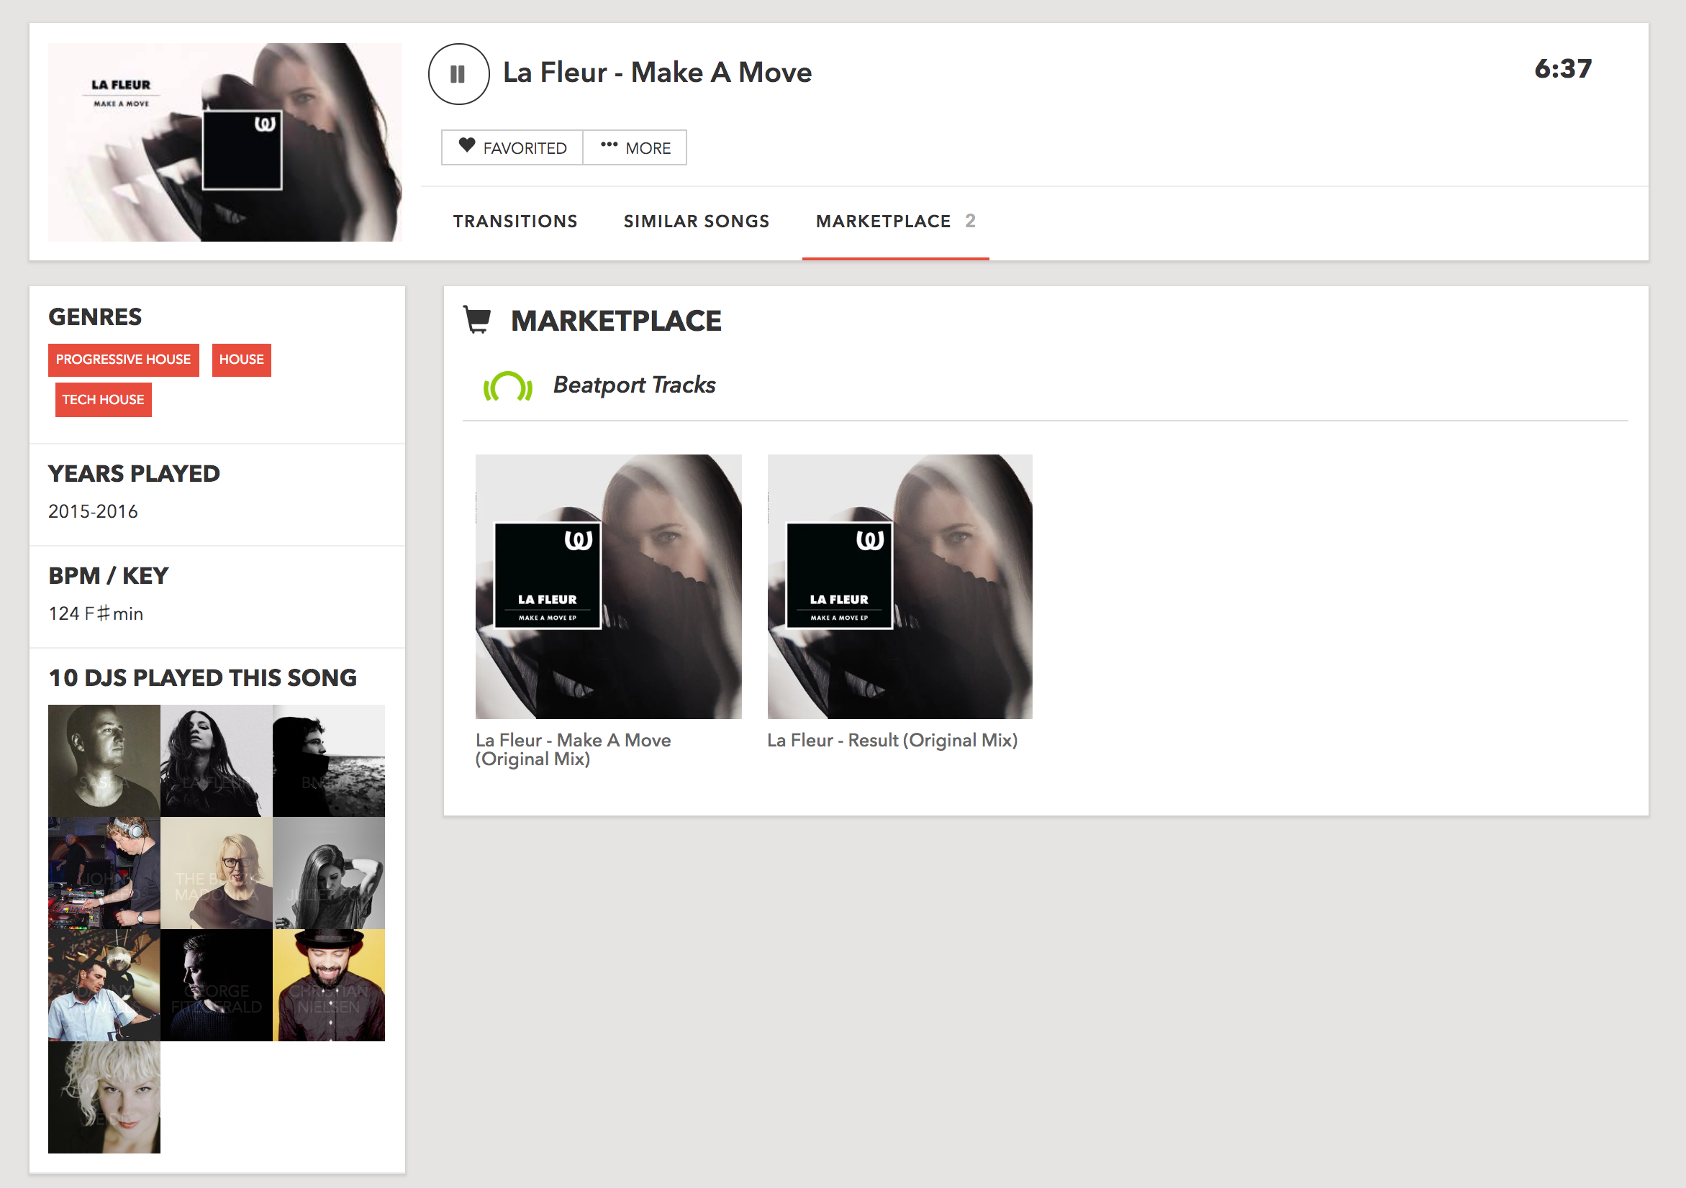The width and height of the screenshot is (1686, 1188).
Task: Open Make A Move Original Mix cover
Action: point(608,586)
